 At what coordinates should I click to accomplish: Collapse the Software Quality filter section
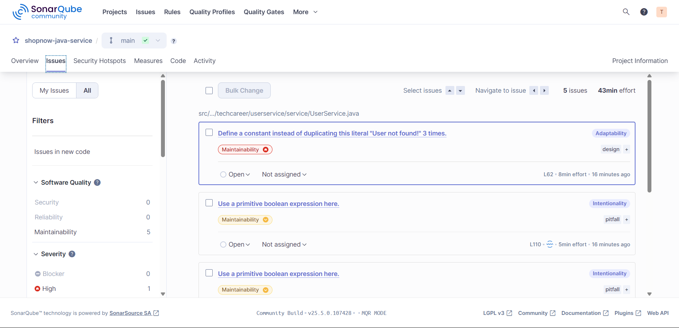point(35,182)
